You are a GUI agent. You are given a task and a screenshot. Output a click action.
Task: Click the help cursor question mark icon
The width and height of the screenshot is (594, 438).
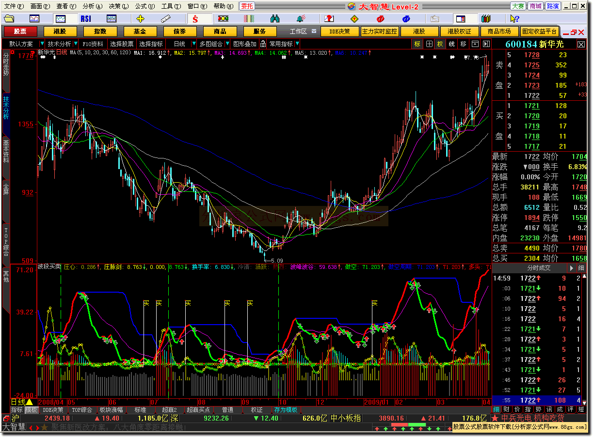514,18
